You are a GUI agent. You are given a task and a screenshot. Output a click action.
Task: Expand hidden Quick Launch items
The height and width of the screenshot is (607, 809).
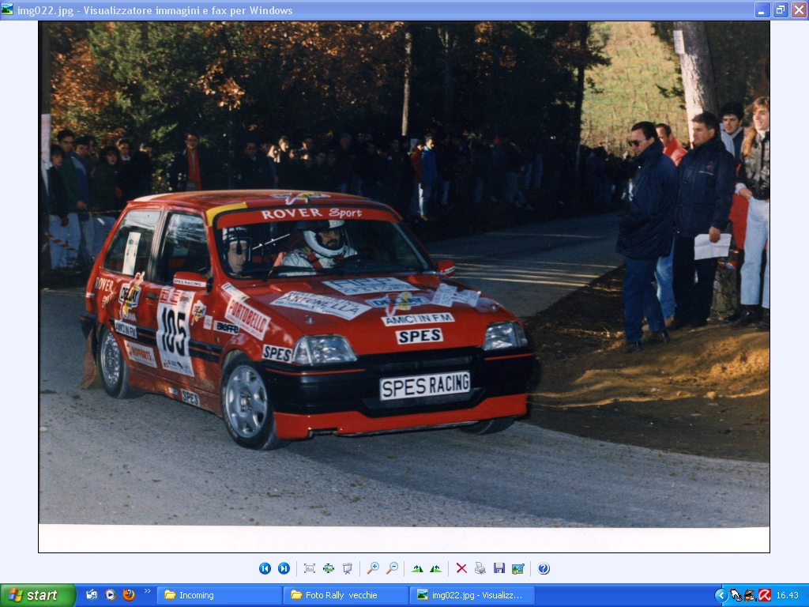(147, 591)
